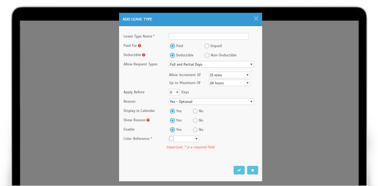378x186 pixels.
Task: Click the ADD LEAVE TYPE dialog title
Action: click(x=137, y=19)
